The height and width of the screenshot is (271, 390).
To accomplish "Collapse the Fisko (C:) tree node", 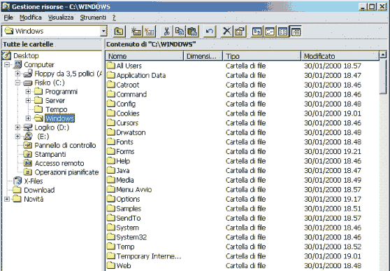I will [x=17, y=83].
